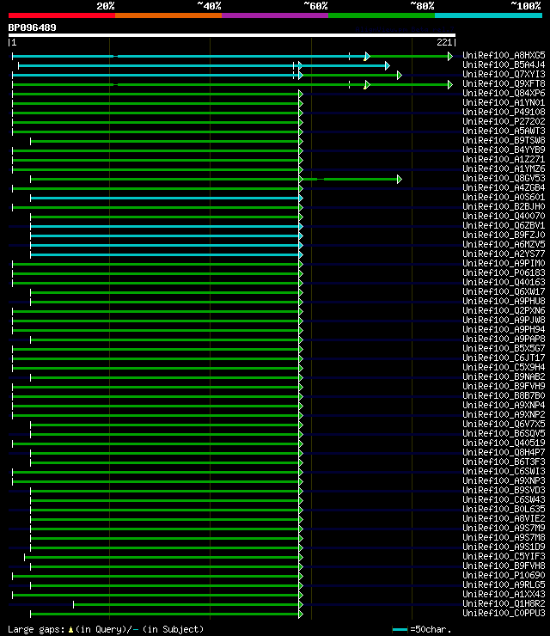Click the green ~80% legend segment
The image size is (550, 636).
click(382, 15)
